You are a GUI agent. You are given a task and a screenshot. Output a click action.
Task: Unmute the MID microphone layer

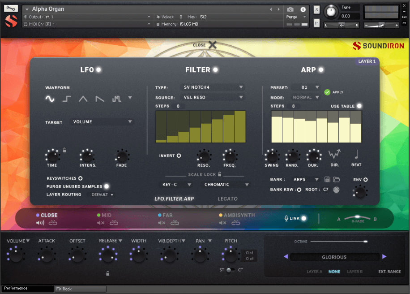101,223
